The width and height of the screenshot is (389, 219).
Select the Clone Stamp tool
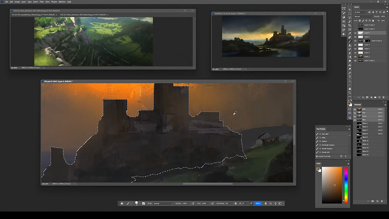tap(350, 45)
